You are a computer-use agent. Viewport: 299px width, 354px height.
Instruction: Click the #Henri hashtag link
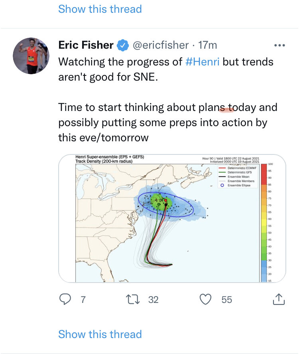click(202, 61)
